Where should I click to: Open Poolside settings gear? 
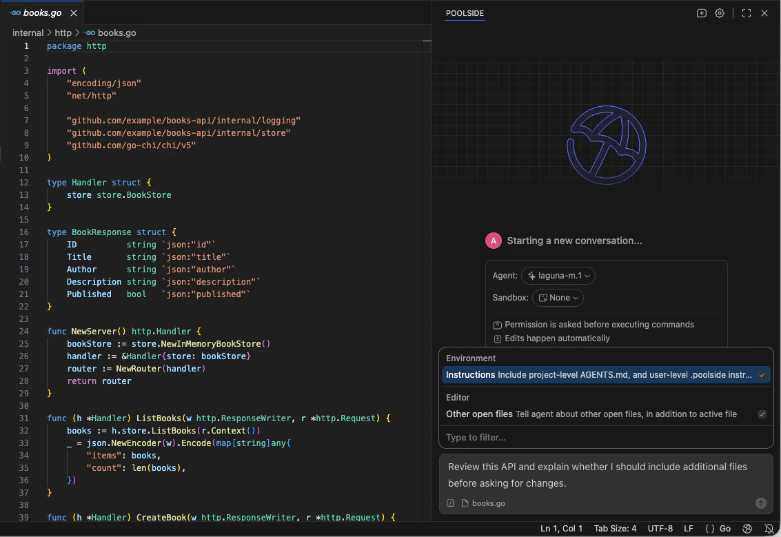[x=720, y=14]
